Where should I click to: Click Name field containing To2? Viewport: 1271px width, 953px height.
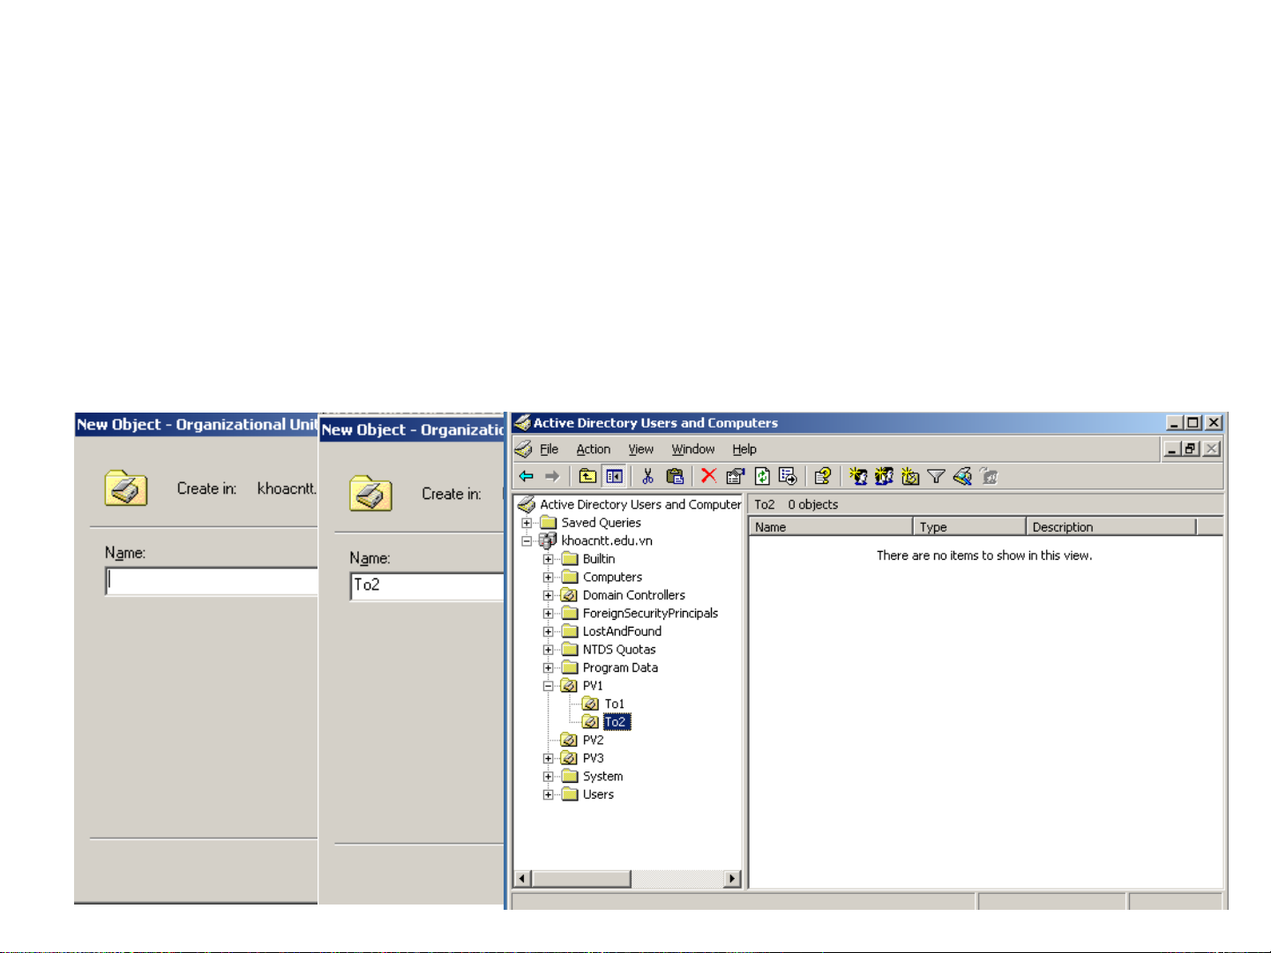428,586
